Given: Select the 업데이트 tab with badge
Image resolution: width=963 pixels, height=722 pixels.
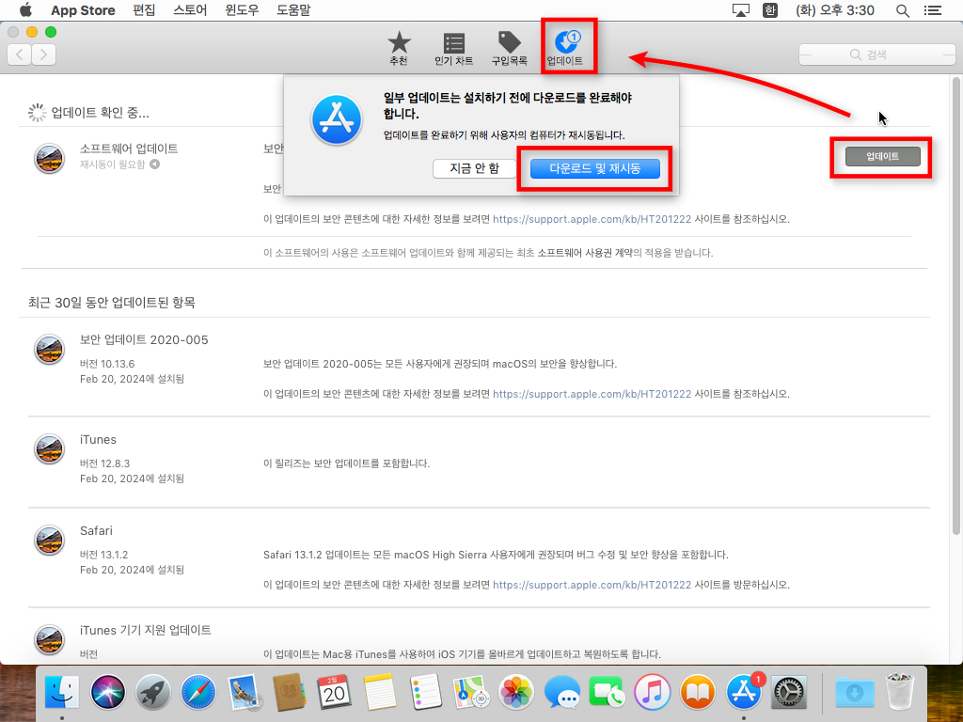Looking at the screenshot, I should coord(565,49).
